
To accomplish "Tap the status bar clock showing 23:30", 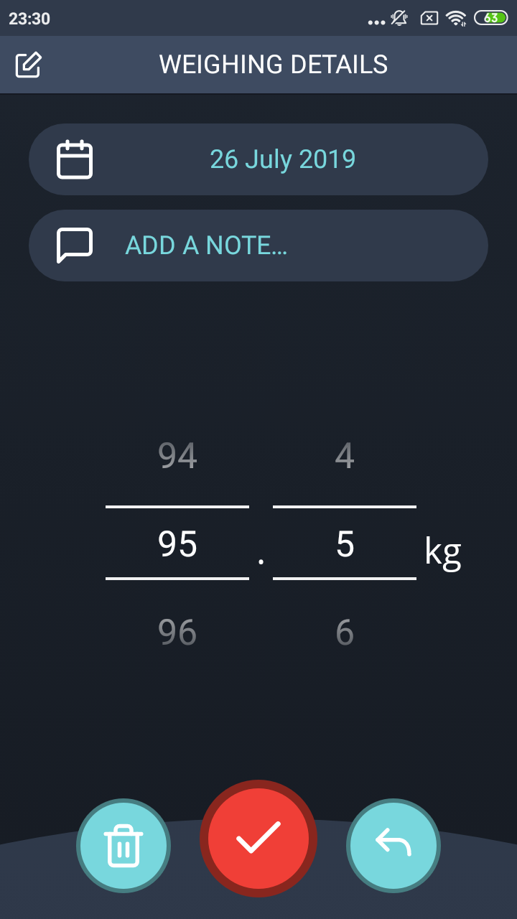I will click(x=29, y=19).
